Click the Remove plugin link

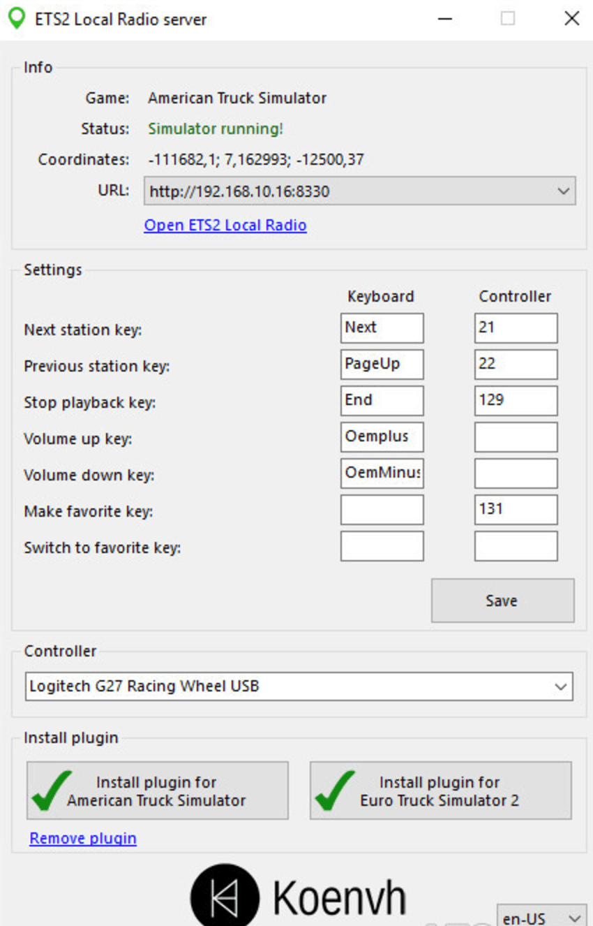(83, 838)
